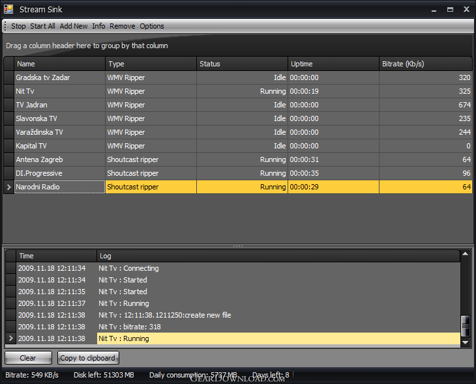Screen dimensions: 476x384
Task: Click log scrollbar up arrow
Action: (x=466, y=254)
